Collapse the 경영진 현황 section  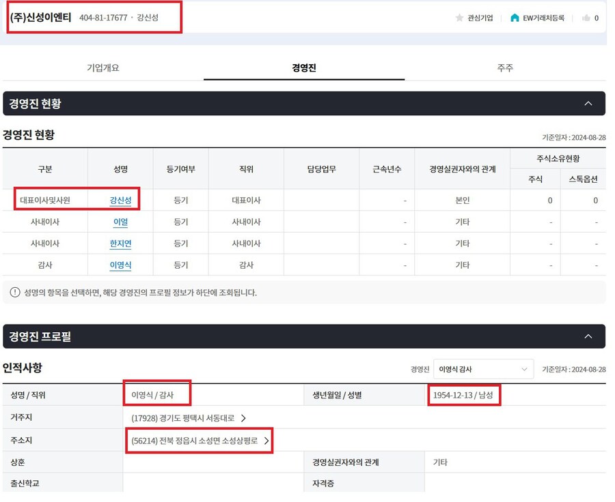[x=589, y=103]
